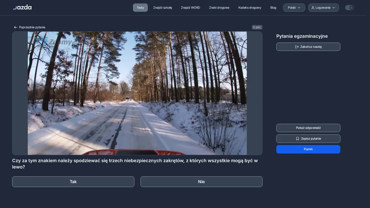Click the Pytania egzaminacyjne heading
370x208 pixels.
(302, 36)
